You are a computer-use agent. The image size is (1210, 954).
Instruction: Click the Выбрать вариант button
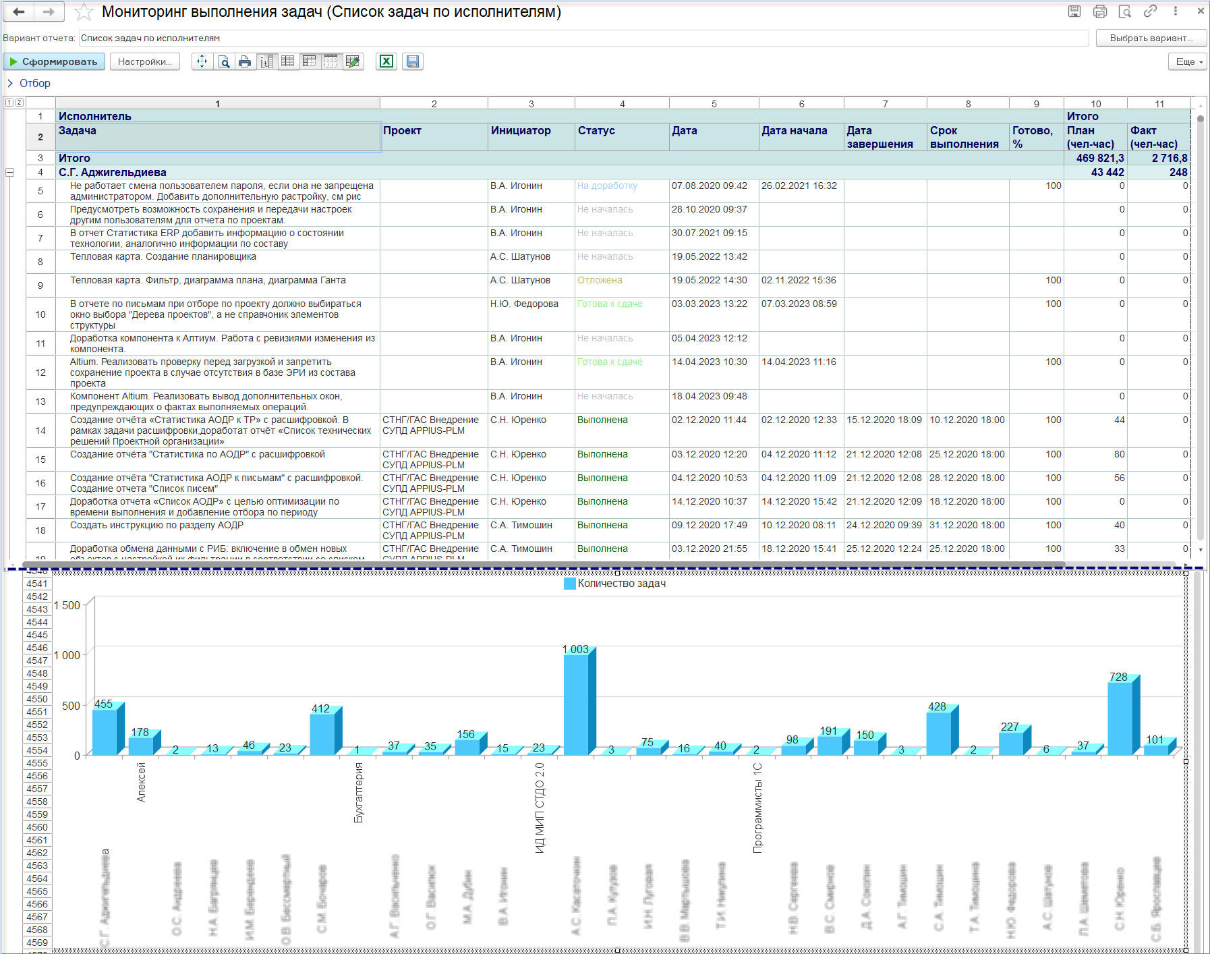pos(1151,38)
